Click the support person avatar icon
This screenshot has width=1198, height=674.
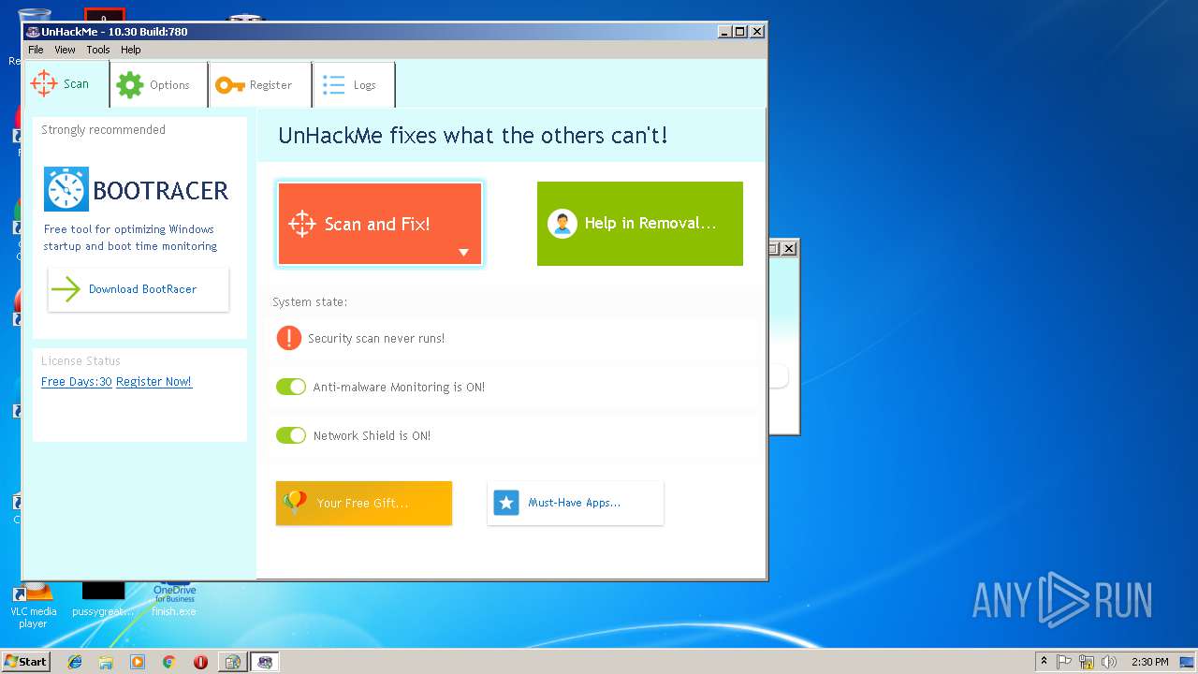click(562, 224)
